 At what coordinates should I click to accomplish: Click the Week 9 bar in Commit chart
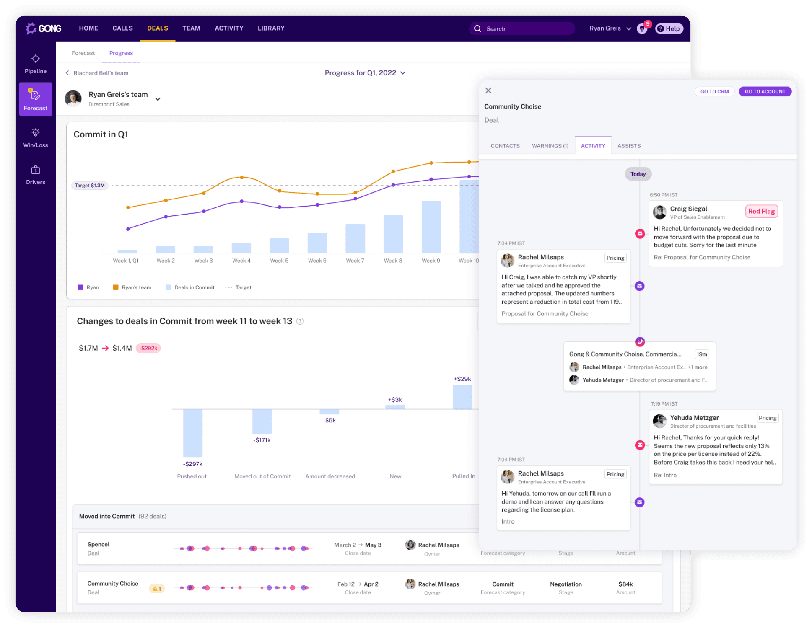pos(431,227)
